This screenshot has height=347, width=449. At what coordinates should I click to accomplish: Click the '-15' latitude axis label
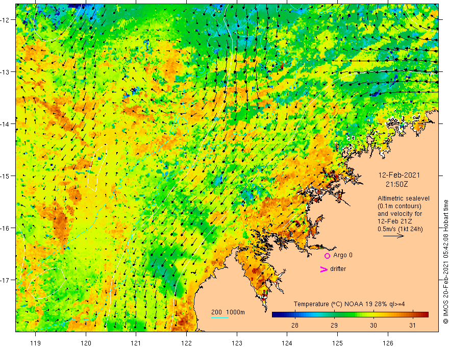pyautogui.click(x=6, y=176)
